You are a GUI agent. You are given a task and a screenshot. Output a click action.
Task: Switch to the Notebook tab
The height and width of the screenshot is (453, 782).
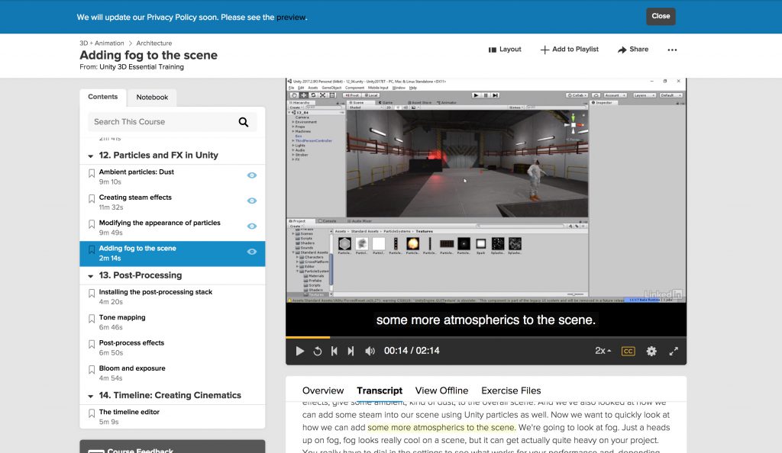152,98
